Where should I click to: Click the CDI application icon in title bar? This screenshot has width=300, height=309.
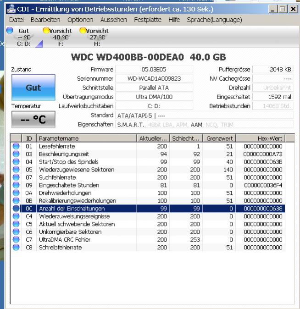11,9
